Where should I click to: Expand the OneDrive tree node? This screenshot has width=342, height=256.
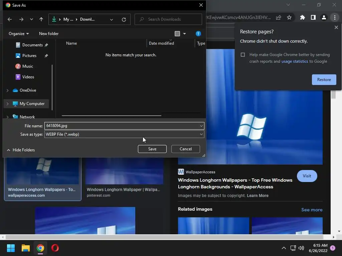pyautogui.click(x=8, y=90)
